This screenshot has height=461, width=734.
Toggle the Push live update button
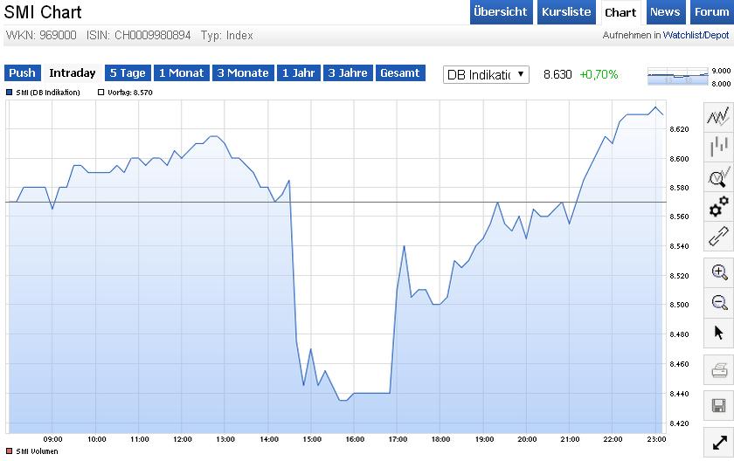(23, 73)
